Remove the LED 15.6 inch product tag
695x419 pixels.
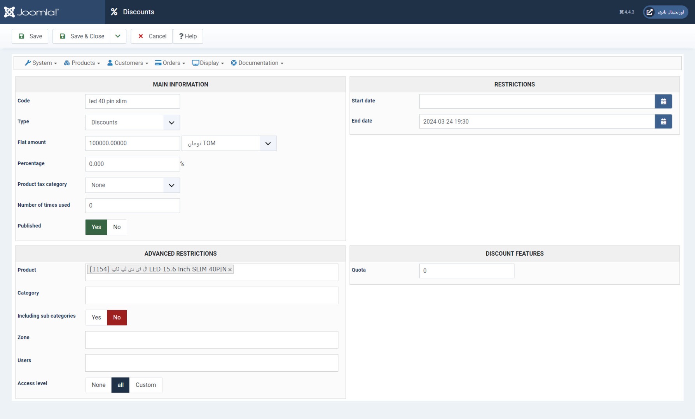pyautogui.click(x=230, y=270)
